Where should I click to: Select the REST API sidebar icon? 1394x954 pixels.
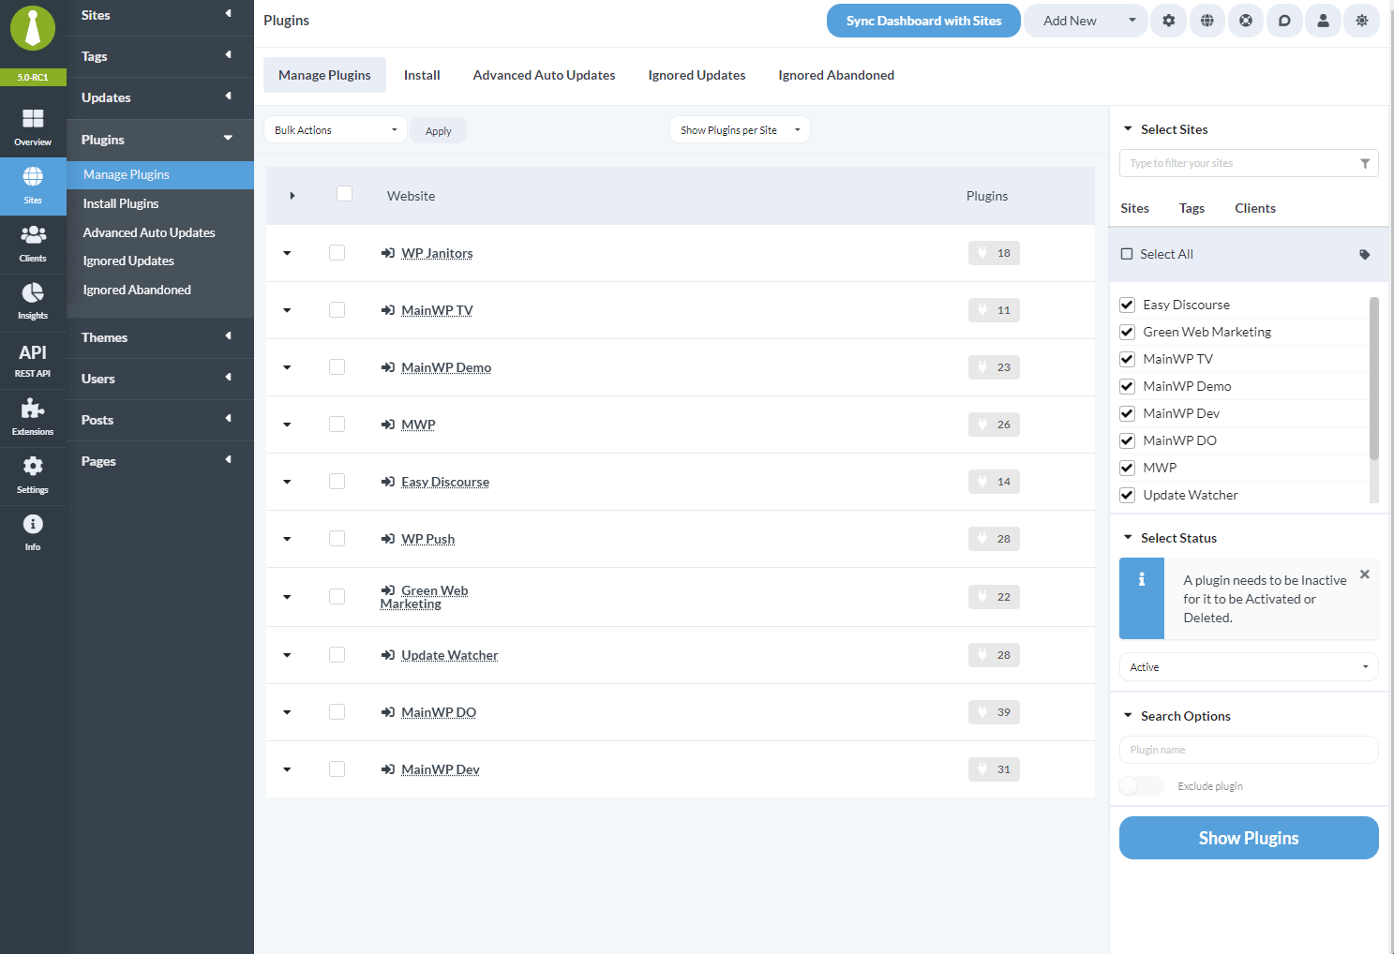tap(33, 360)
